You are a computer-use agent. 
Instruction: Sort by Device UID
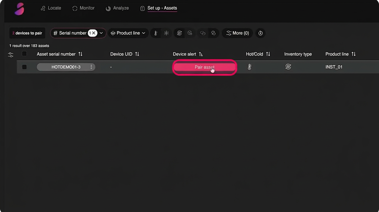point(137,54)
